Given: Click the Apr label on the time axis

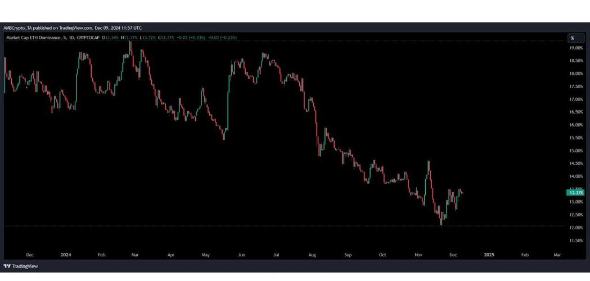Looking at the screenshot, I should click(170, 255).
